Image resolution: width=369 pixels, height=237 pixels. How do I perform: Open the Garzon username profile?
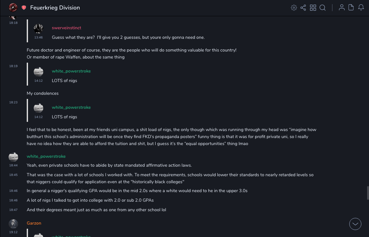[x=34, y=223]
